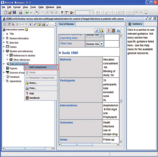Open the Other bias risk dropdown

102,44
